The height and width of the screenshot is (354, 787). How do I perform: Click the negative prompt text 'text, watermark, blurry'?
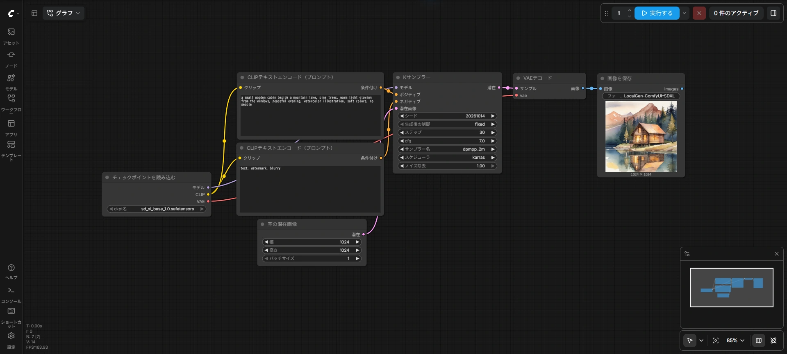[x=261, y=168]
